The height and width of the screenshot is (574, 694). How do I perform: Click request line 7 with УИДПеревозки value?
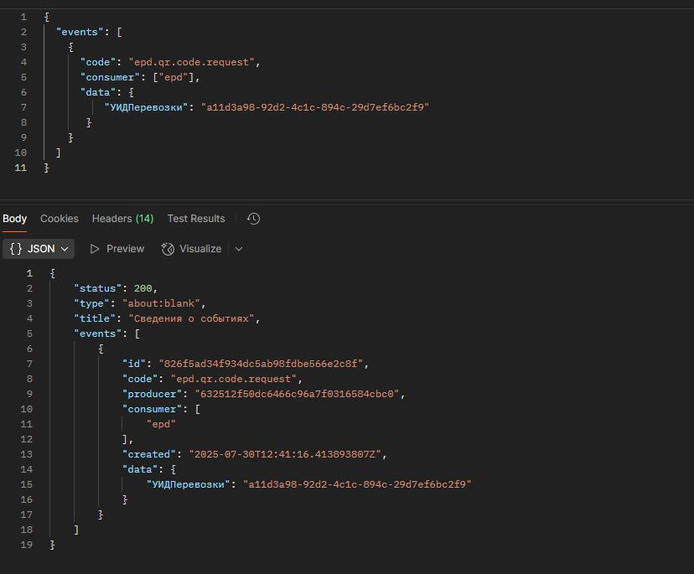tap(267, 107)
